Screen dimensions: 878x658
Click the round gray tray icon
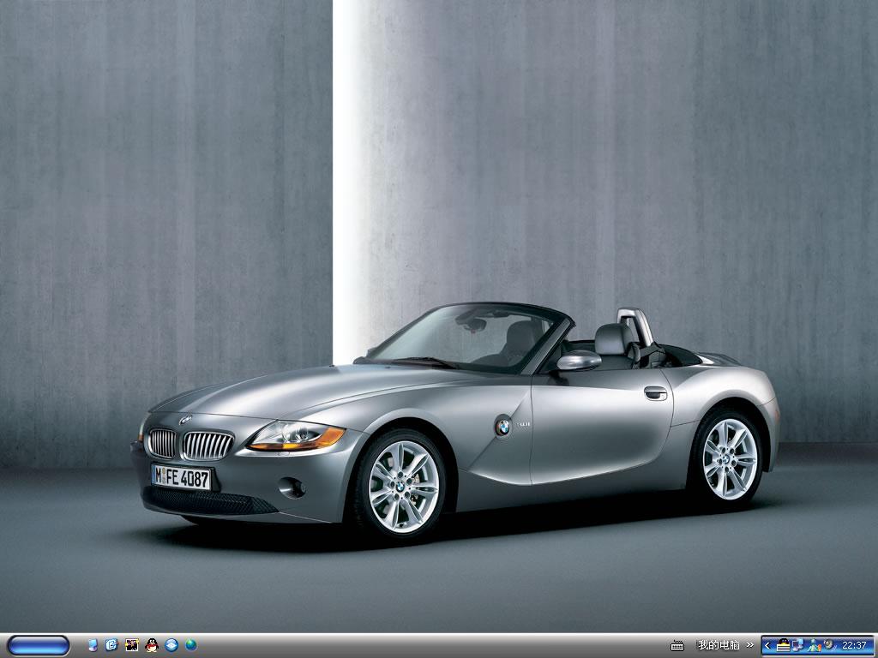tap(828, 645)
